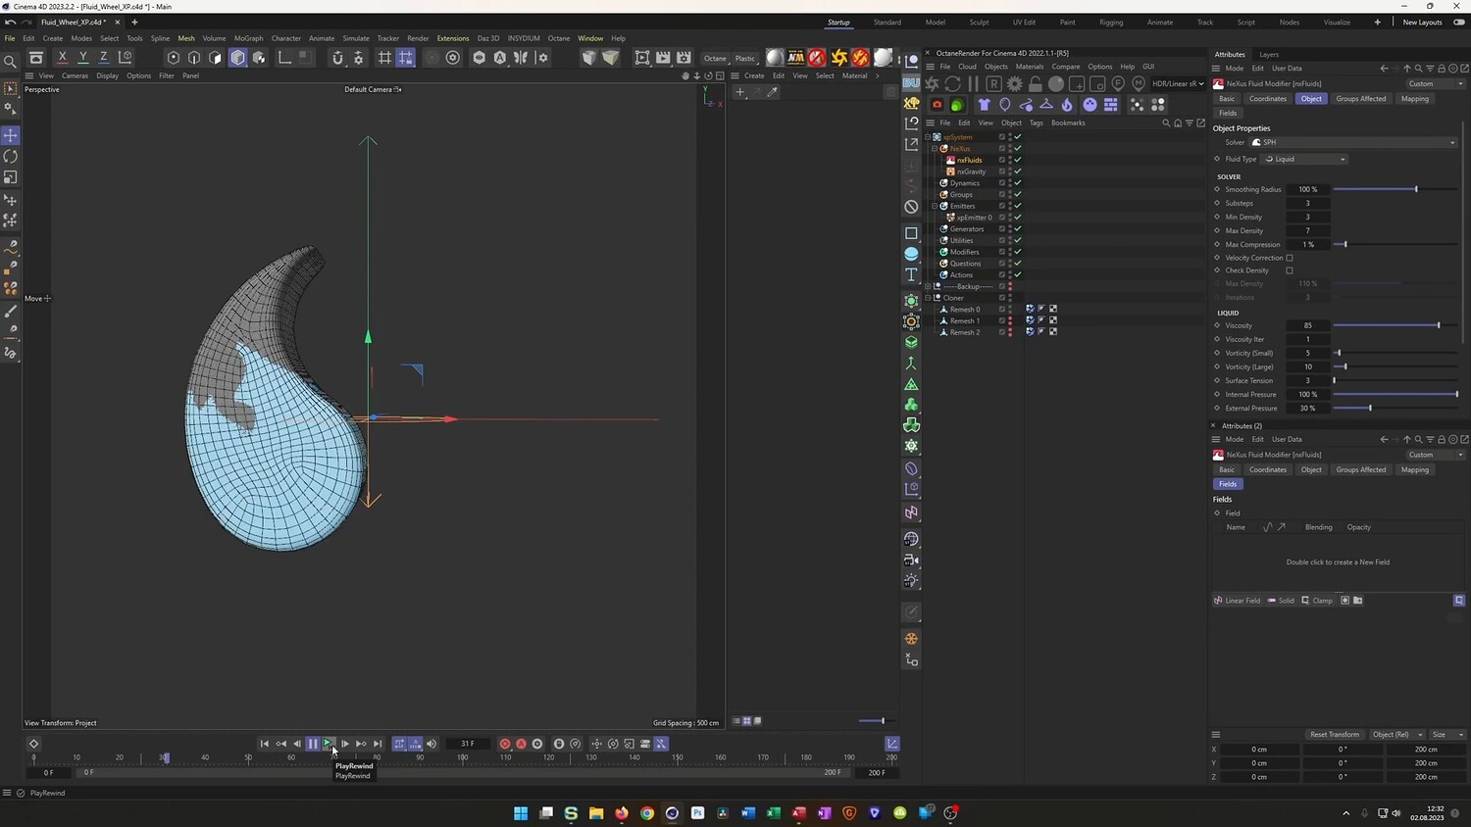Open the Solver SPH dropdown
Viewport: 1471px width, 827px height.
click(1353, 143)
